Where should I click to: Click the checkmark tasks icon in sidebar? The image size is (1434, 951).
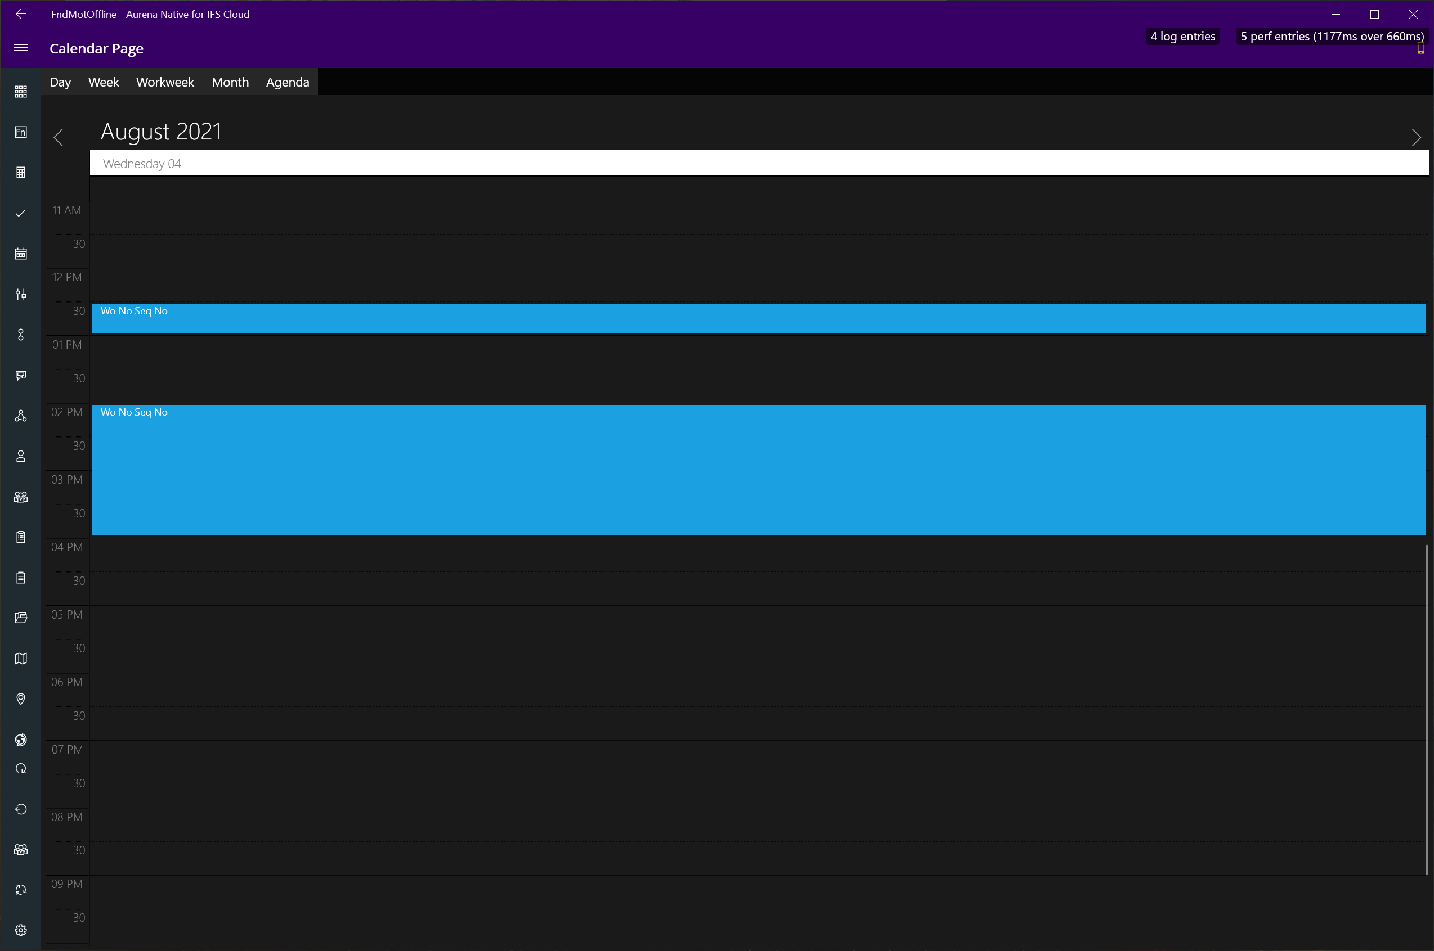(21, 214)
